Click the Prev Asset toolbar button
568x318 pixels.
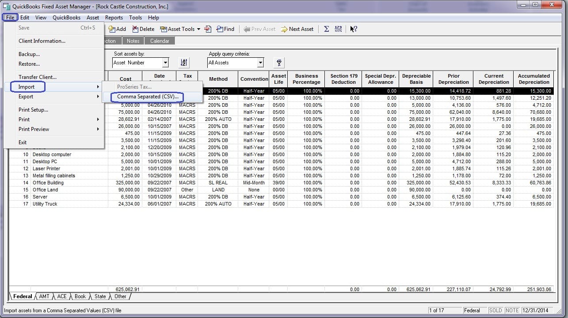coord(259,29)
